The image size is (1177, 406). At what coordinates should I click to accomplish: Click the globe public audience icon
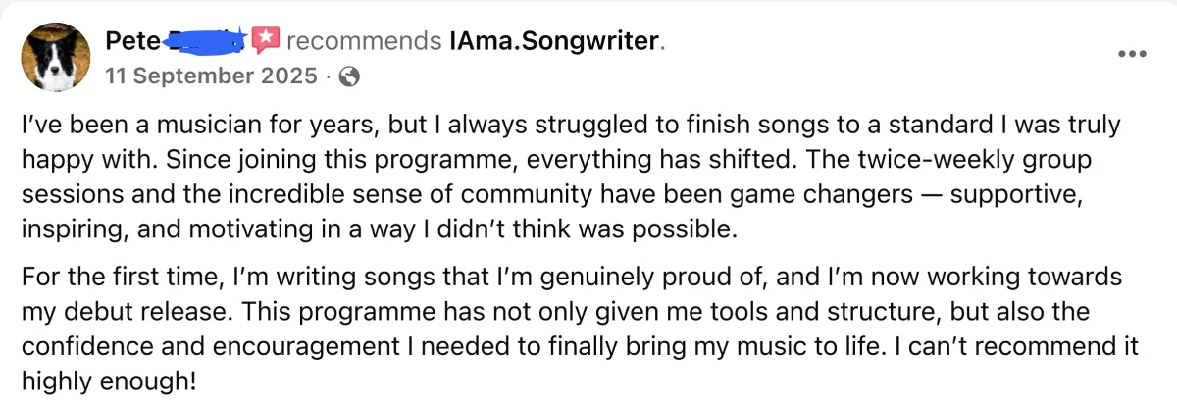348,76
